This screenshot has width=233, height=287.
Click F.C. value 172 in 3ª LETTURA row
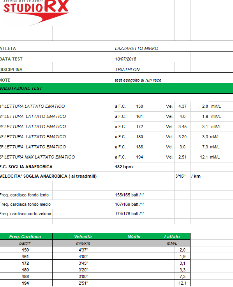click(139, 127)
